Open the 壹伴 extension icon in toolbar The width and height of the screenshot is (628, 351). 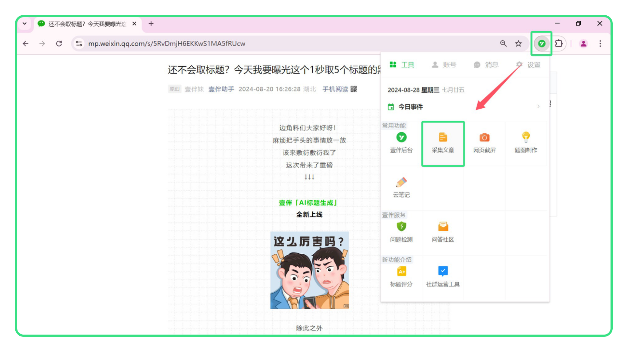pos(542,44)
